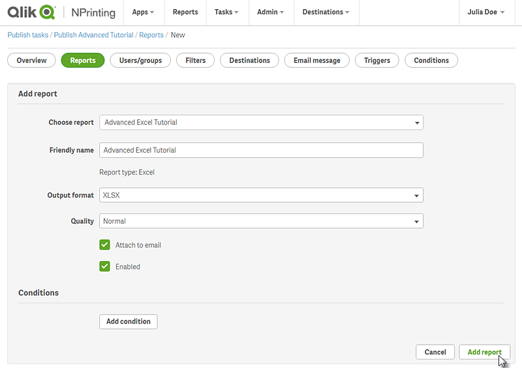
Task: Click the Add report button
Action: tap(484, 352)
